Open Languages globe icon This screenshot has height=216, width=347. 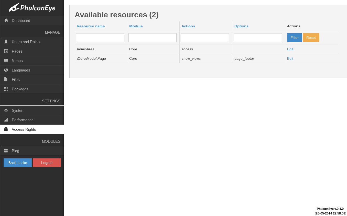click(x=6, y=70)
